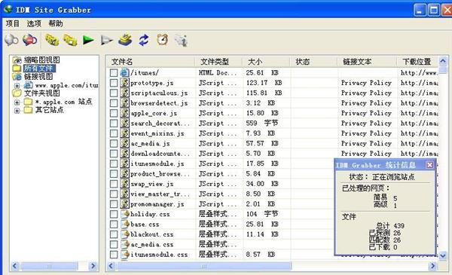The image size is (452, 275).
Task: Sort by 文件类型 column header
Action: (x=219, y=61)
